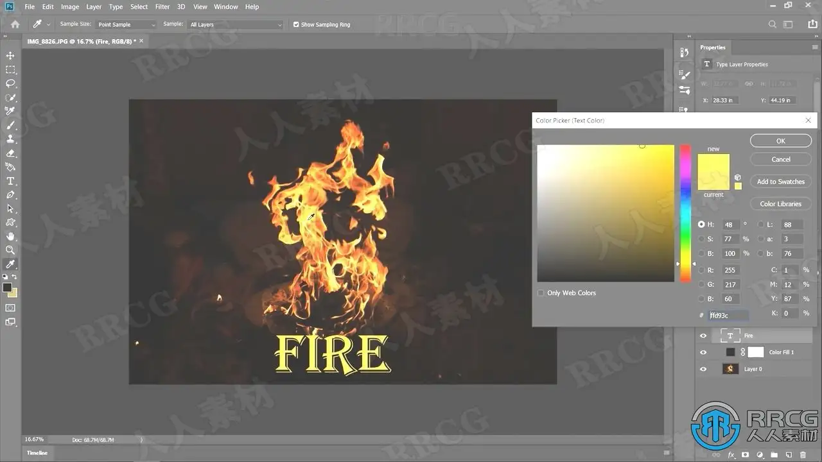Click the rainbow hue slider
This screenshot has width=822, height=462.
[x=685, y=213]
